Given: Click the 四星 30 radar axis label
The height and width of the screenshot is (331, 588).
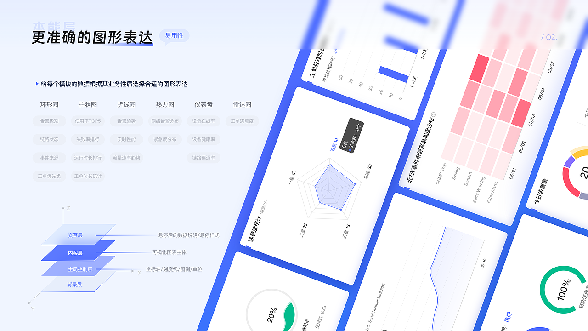Looking at the screenshot, I should [368, 171].
